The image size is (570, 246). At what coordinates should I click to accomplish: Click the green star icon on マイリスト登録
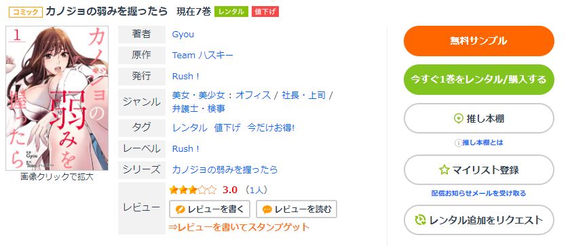point(444,170)
